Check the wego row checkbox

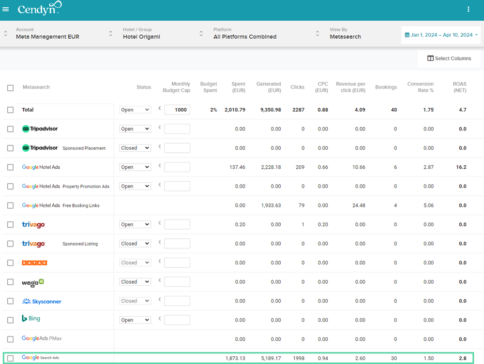[x=11, y=282]
